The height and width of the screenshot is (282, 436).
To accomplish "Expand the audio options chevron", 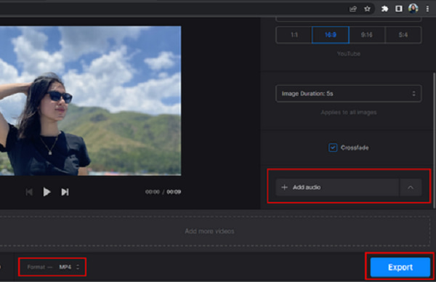I will click(x=411, y=188).
